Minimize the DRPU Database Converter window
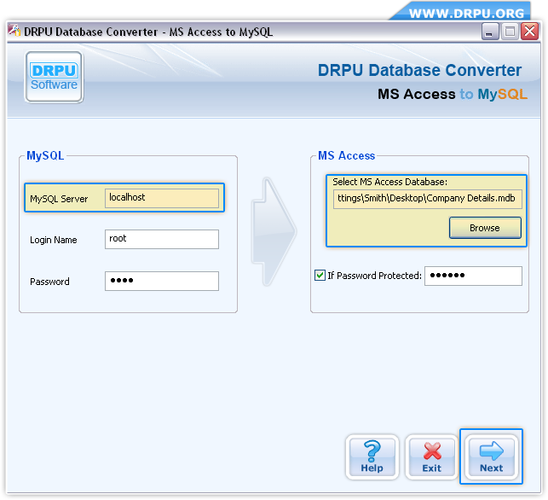 (x=490, y=32)
